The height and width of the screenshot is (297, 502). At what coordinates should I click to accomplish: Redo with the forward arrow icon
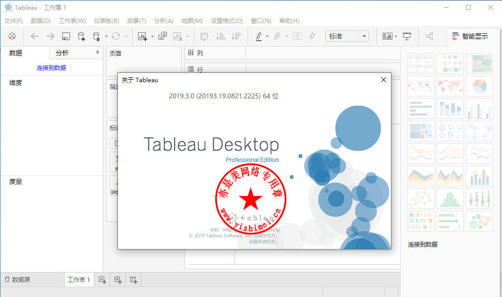(x=50, y=36)
